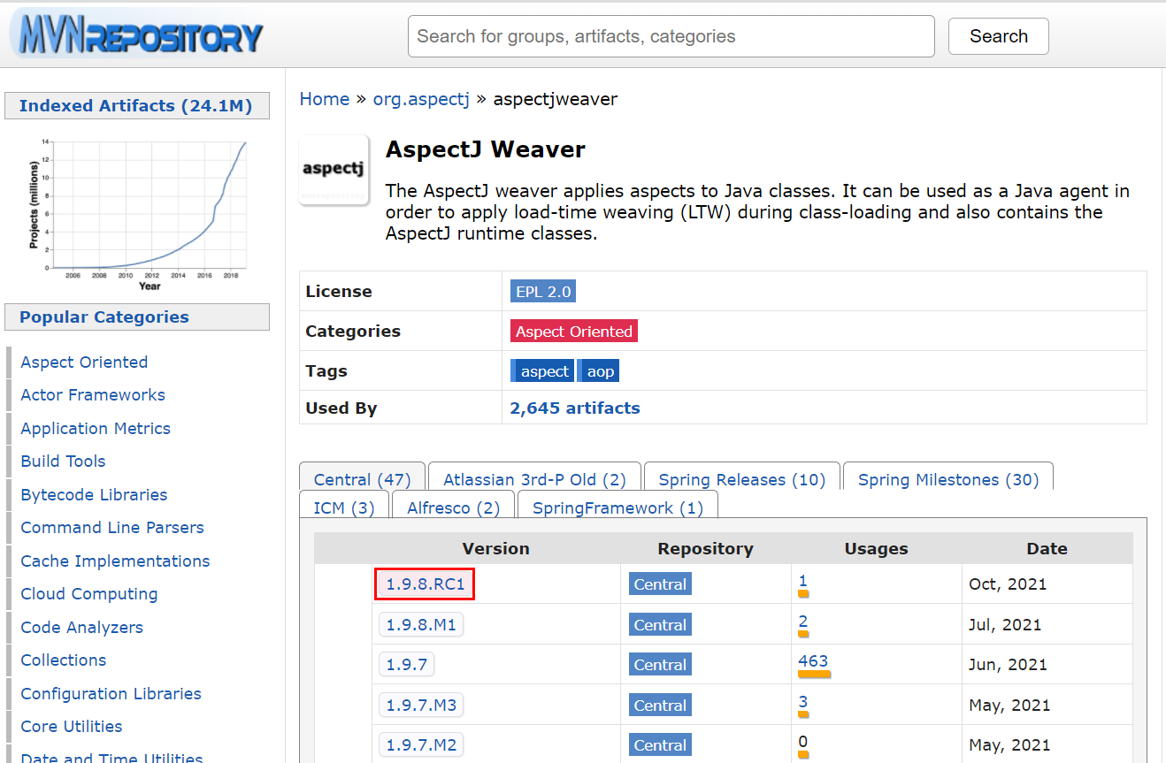
Task: Switch to the Spring Releases (10) tab
Action: point(741,479)
